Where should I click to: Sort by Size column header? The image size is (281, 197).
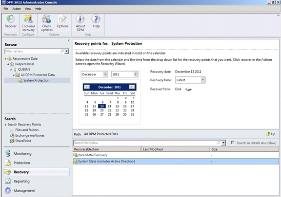(x=244, y=149)
